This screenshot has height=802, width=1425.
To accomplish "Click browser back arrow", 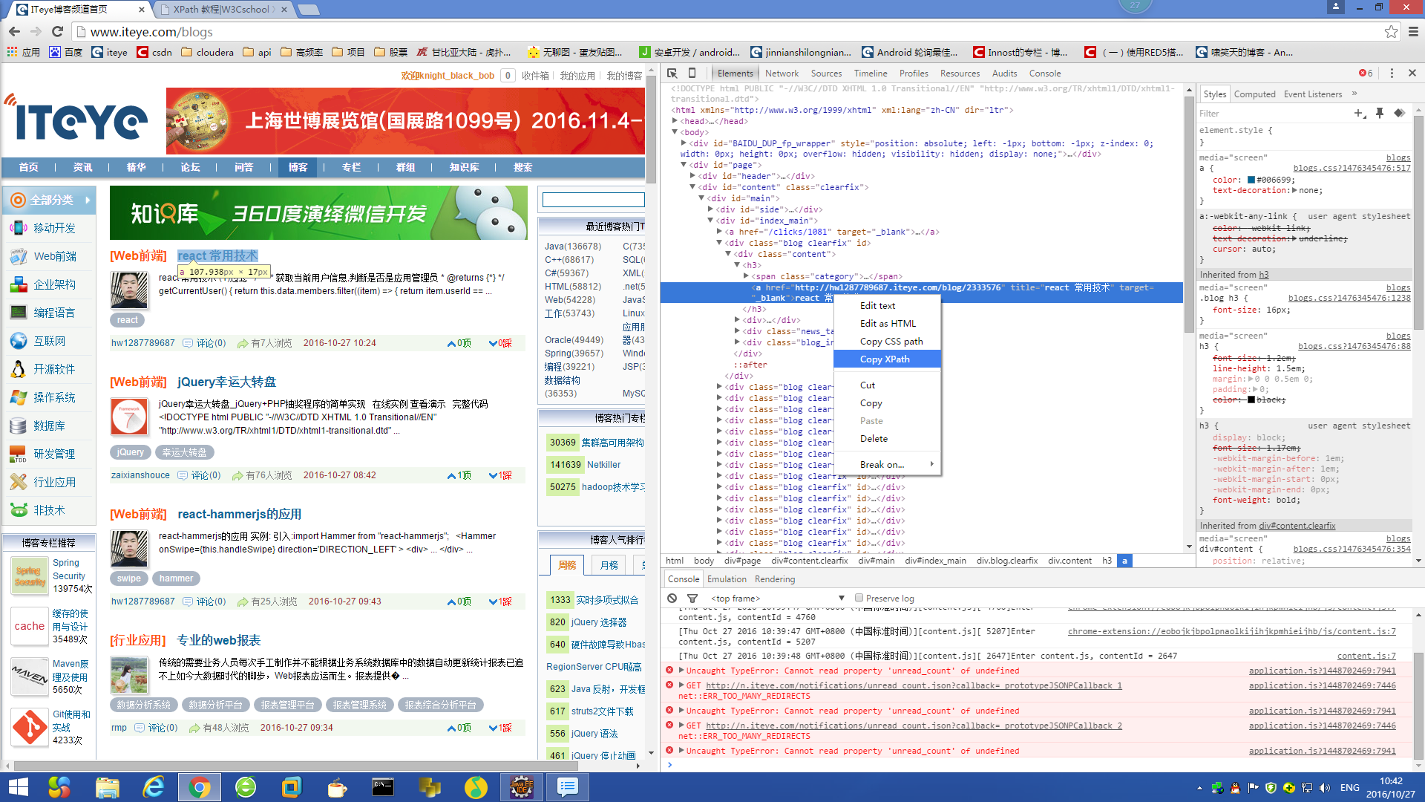I will pos(14,31).
